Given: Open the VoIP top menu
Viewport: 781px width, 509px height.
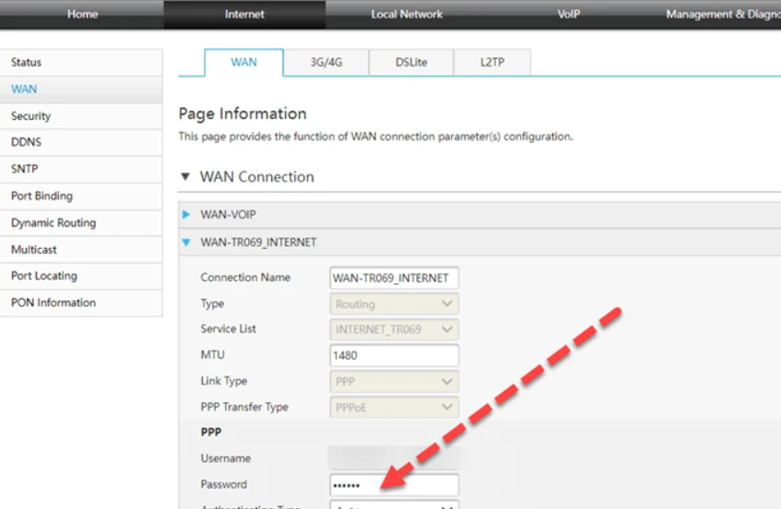Looking at the screenshot, I should (568, 14).
